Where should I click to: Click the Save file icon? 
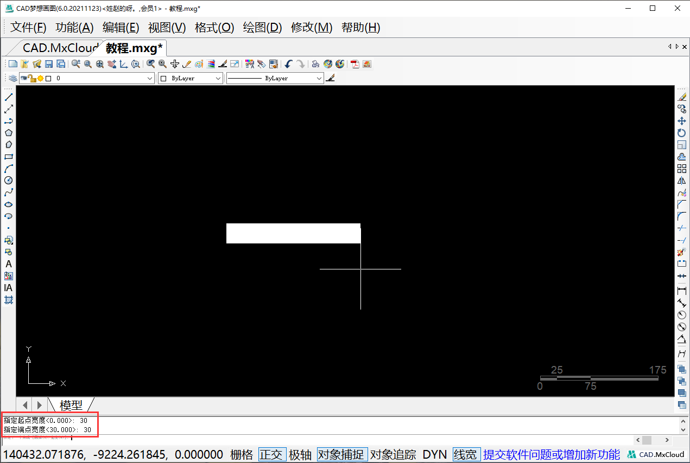coord(48,64)
